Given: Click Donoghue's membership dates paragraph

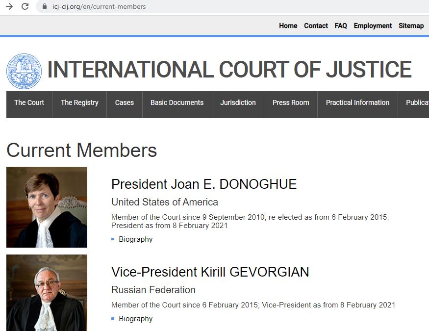Looking at the screenshot, I should 250,221.
